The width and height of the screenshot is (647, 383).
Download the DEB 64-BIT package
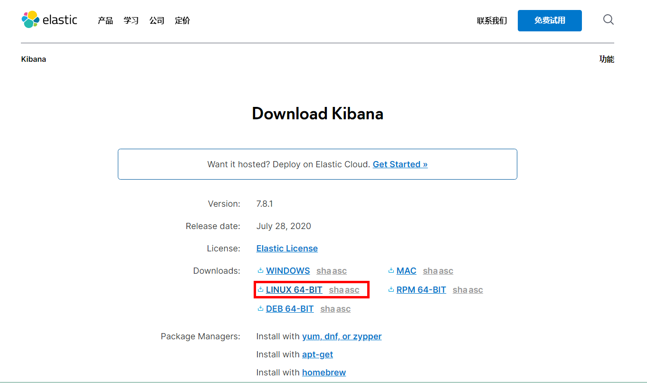290,309
